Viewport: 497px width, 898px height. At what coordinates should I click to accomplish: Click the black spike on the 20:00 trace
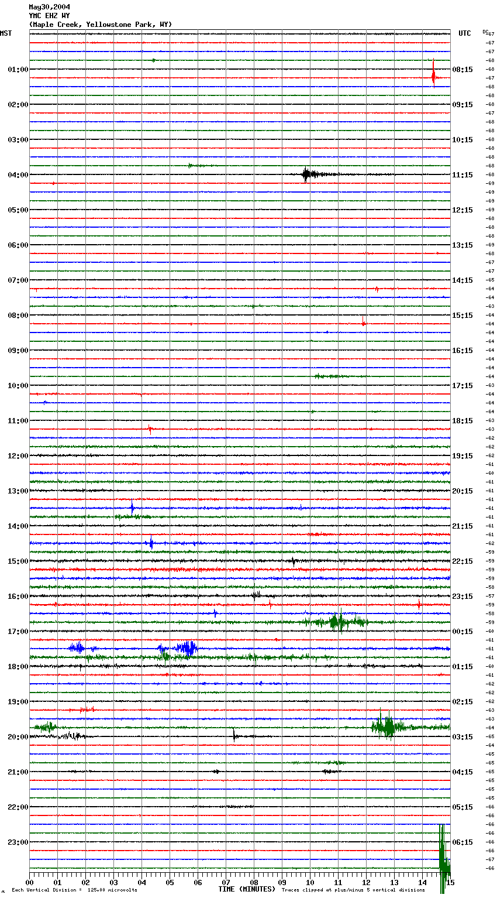click(234, 735)
